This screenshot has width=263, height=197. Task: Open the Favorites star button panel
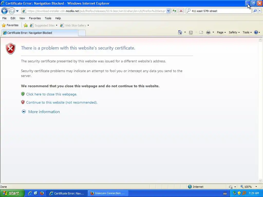(x=10, y=25)
